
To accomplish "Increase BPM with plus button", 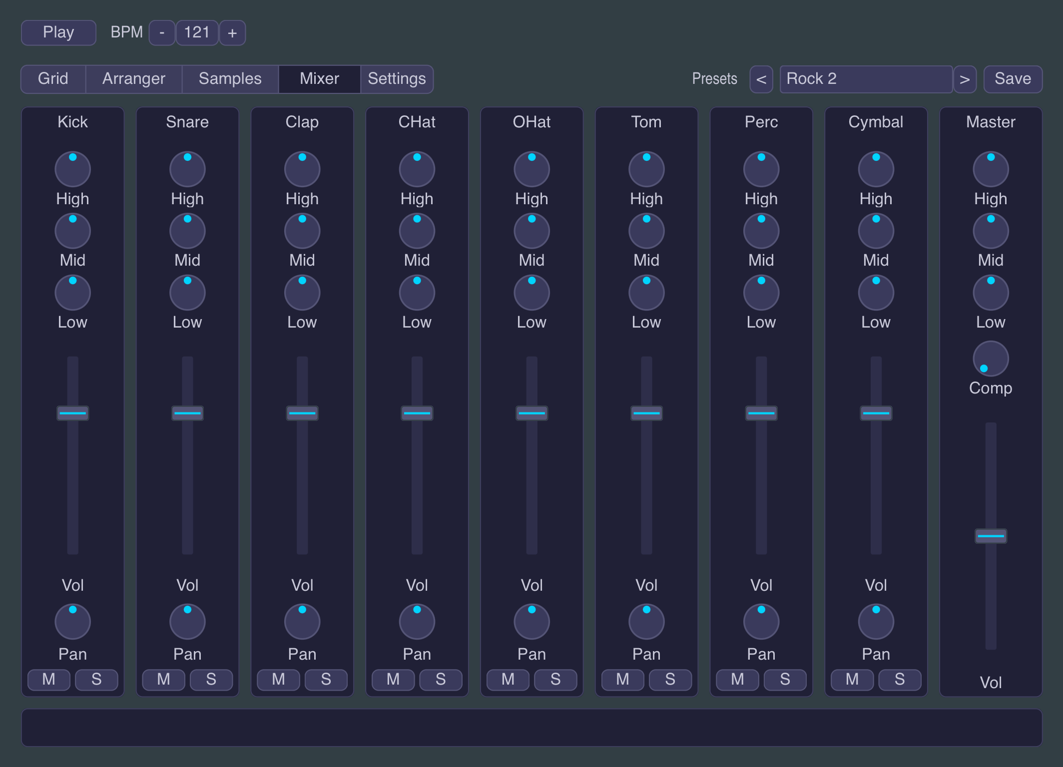I will pyautogui.click(x=232, y=33).
